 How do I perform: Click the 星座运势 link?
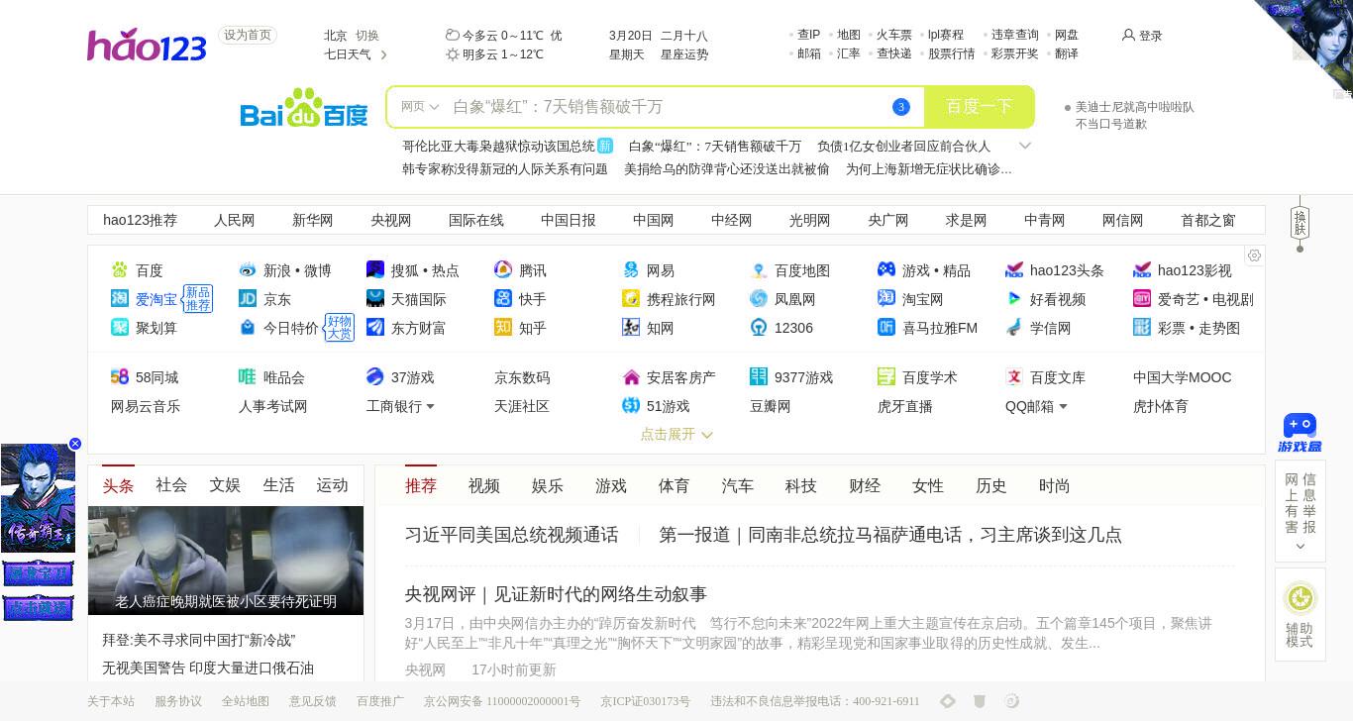[684, 54]
